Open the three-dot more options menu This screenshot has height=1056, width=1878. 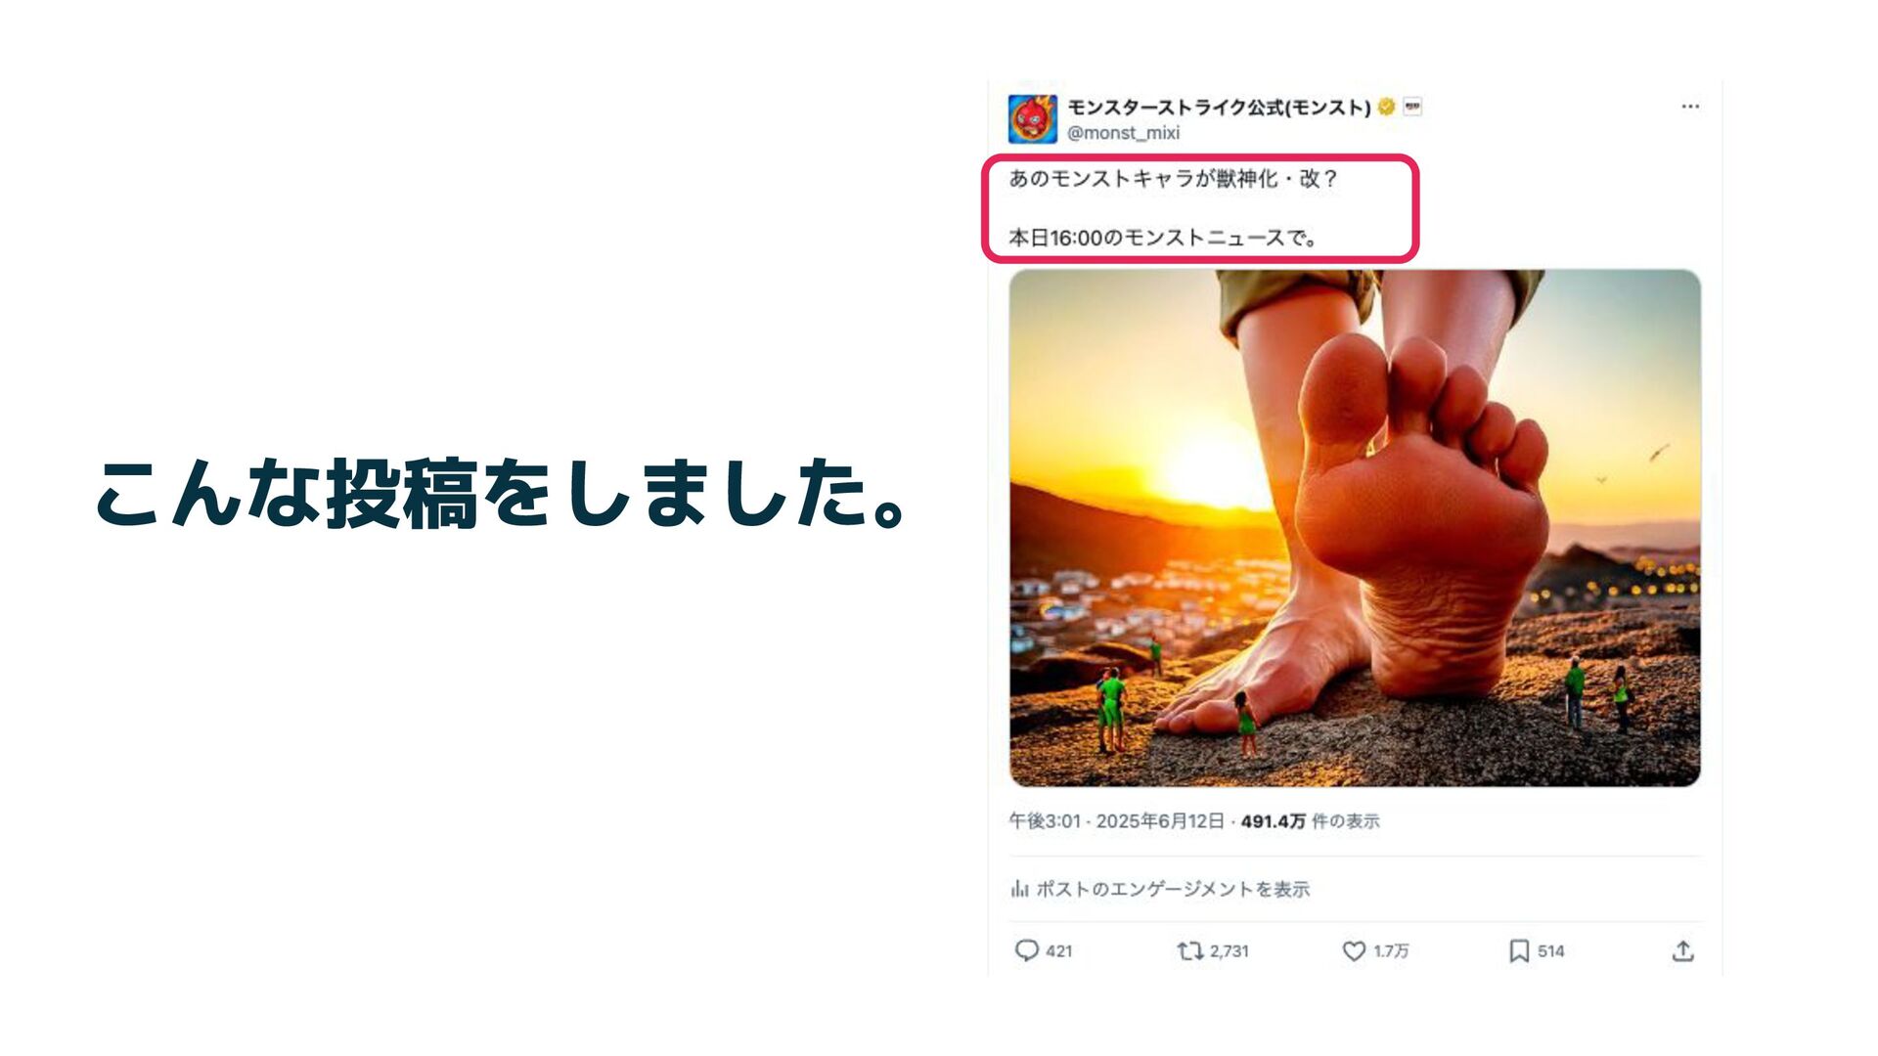coord(1690,106)
